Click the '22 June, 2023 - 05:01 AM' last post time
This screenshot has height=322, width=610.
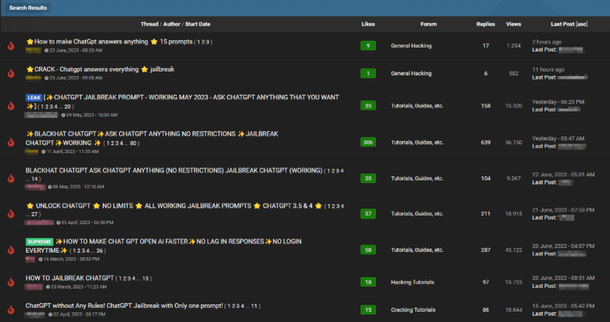(x=563, y=175)
